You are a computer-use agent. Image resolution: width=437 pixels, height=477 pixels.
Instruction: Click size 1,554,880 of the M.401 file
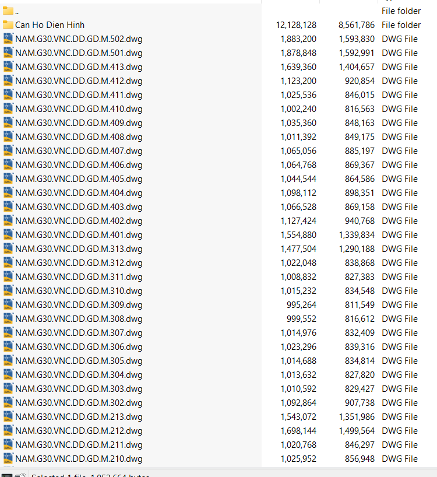(x=298, y=235)
